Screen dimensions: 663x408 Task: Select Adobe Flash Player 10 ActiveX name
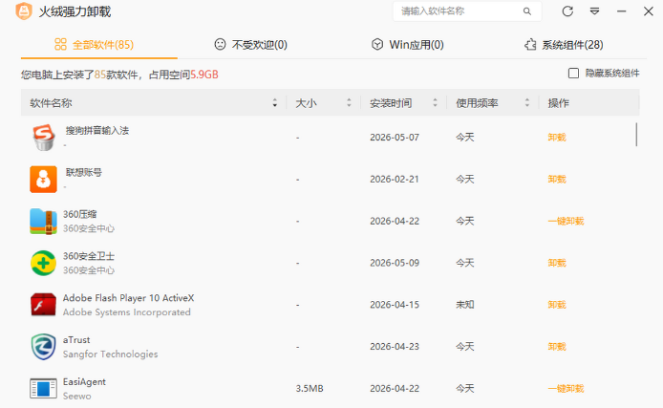[129, 298]
